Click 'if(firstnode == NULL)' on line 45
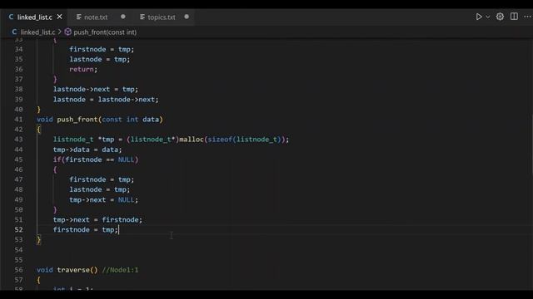Image resolution: width=533 pixels, height=299 pixels. (96, 159)
